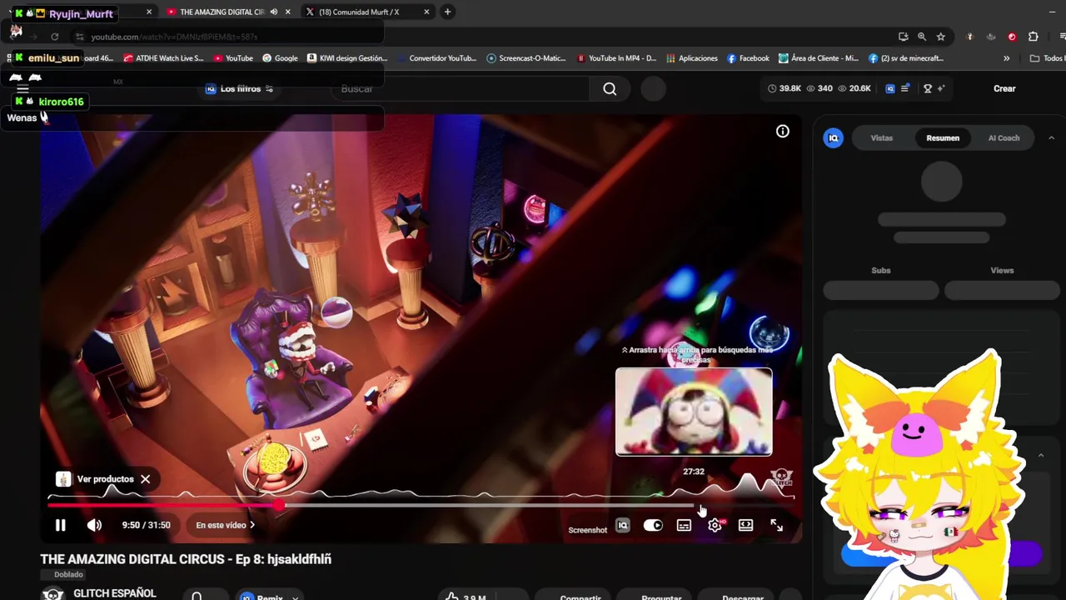Toggle subtitles on the video
1066x600 pixels.
tap(684, 525)
